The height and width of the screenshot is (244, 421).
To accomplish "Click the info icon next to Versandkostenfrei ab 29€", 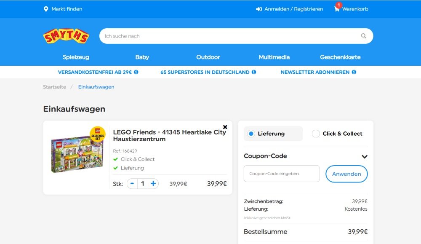I will pos(136,72).
